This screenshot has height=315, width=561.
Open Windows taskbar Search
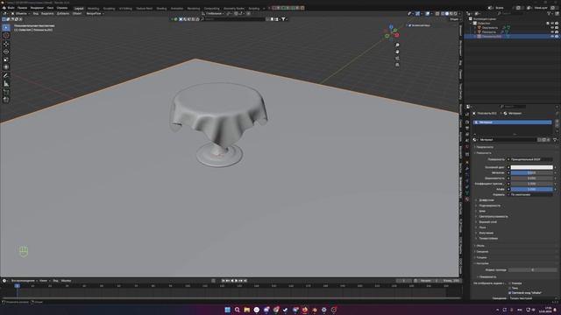tap(237, 310)
